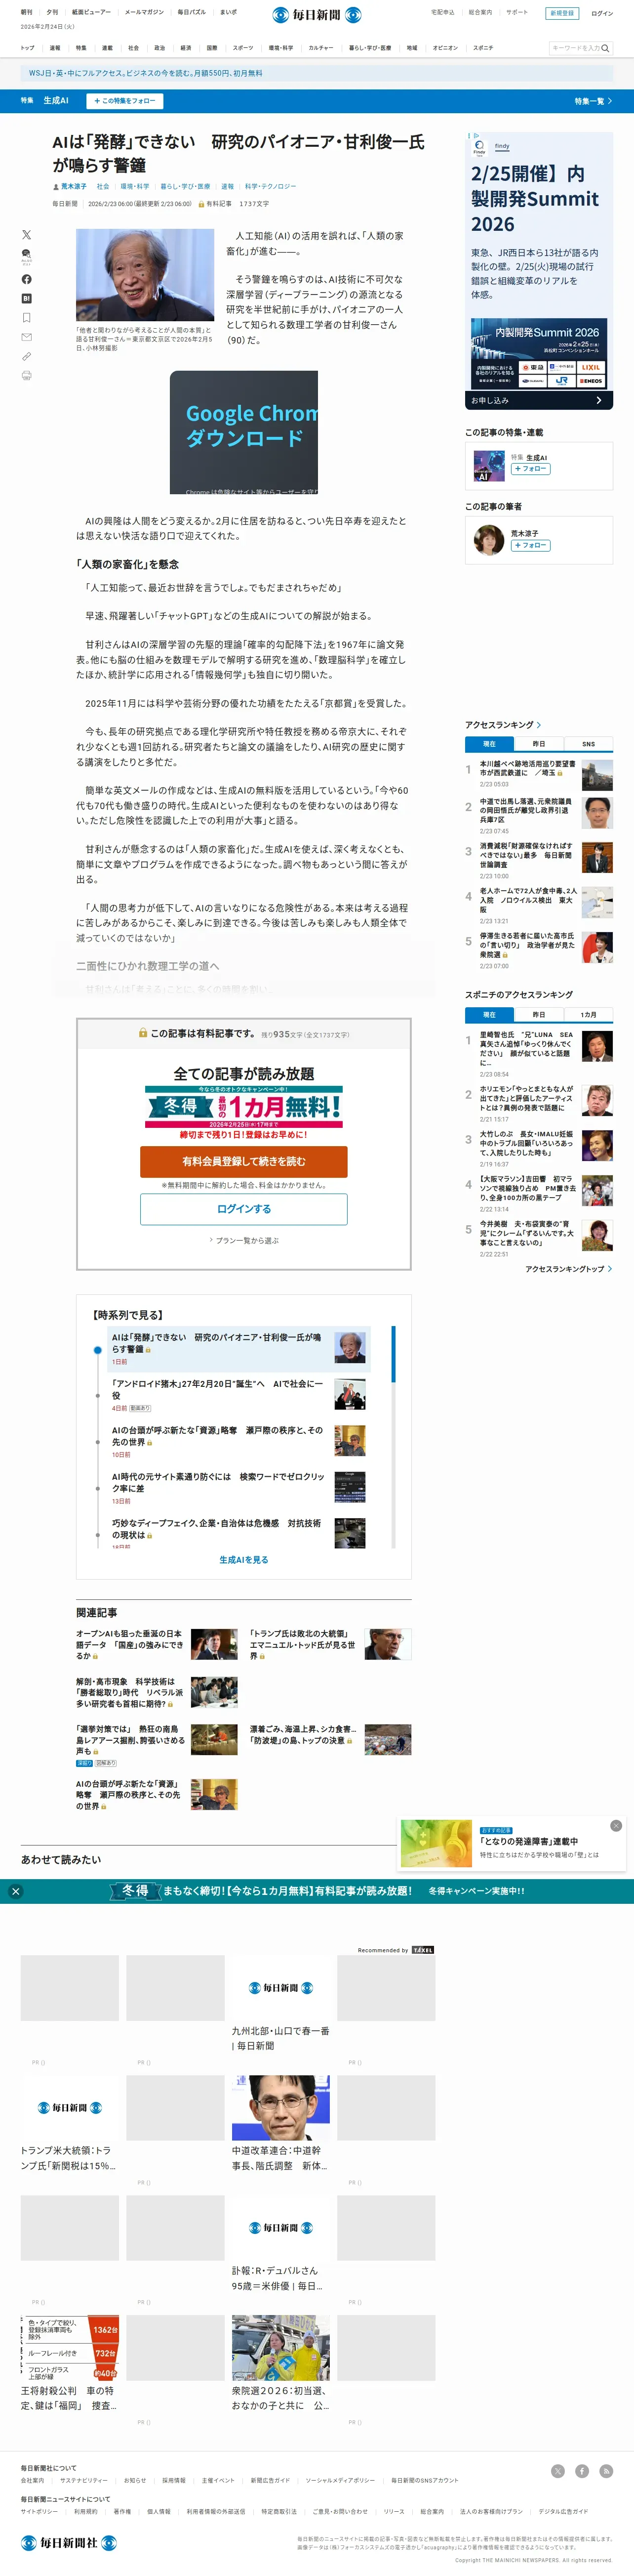Open the Mainichi Shimbun logo in the header
Screen dimensions: 634x2576
[317, 15]
